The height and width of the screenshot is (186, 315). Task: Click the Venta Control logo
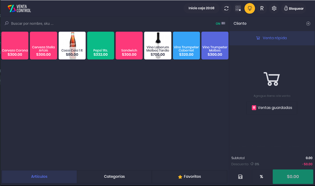(x=19, y=8)
